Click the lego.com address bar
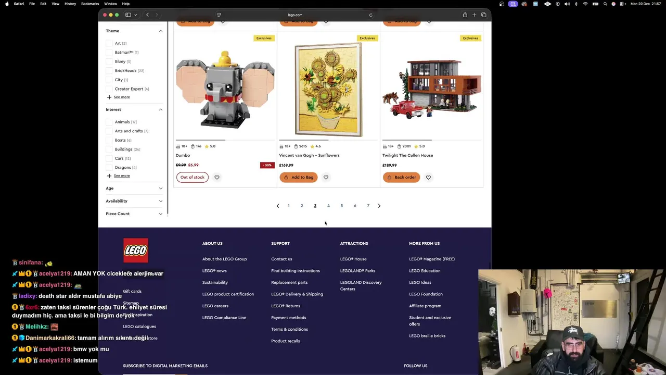This screenshot has width=666, height=375. coord(294,15)
